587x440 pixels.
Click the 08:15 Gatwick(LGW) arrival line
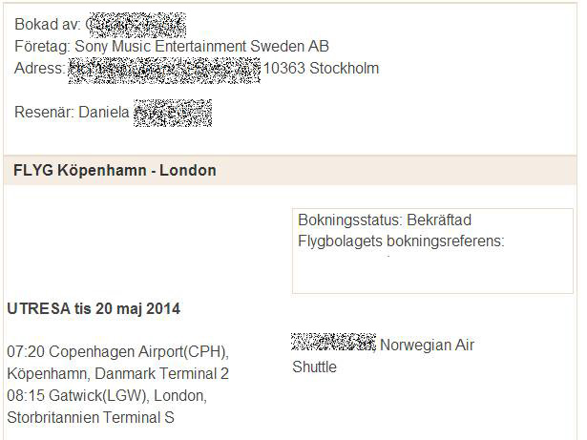point(107,396)
